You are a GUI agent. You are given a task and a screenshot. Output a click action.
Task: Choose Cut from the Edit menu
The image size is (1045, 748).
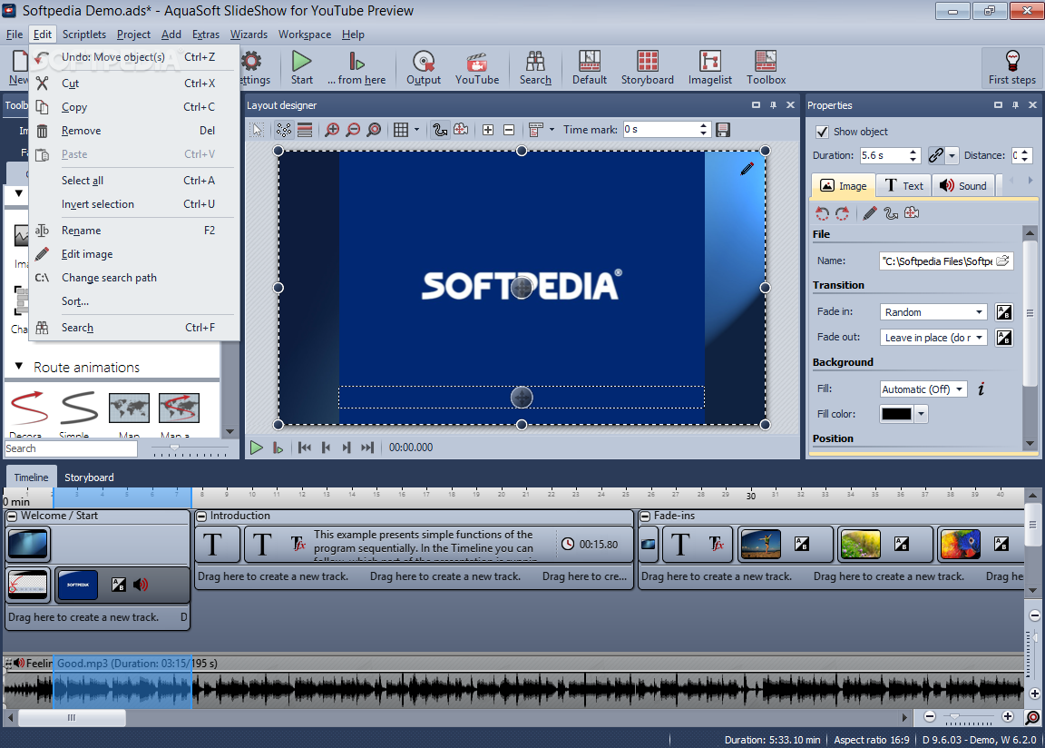134,84
